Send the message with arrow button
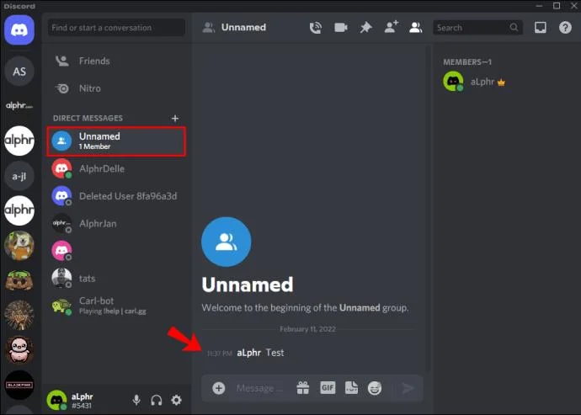Screen dimensions: 581x415 (x=408, y=388)
